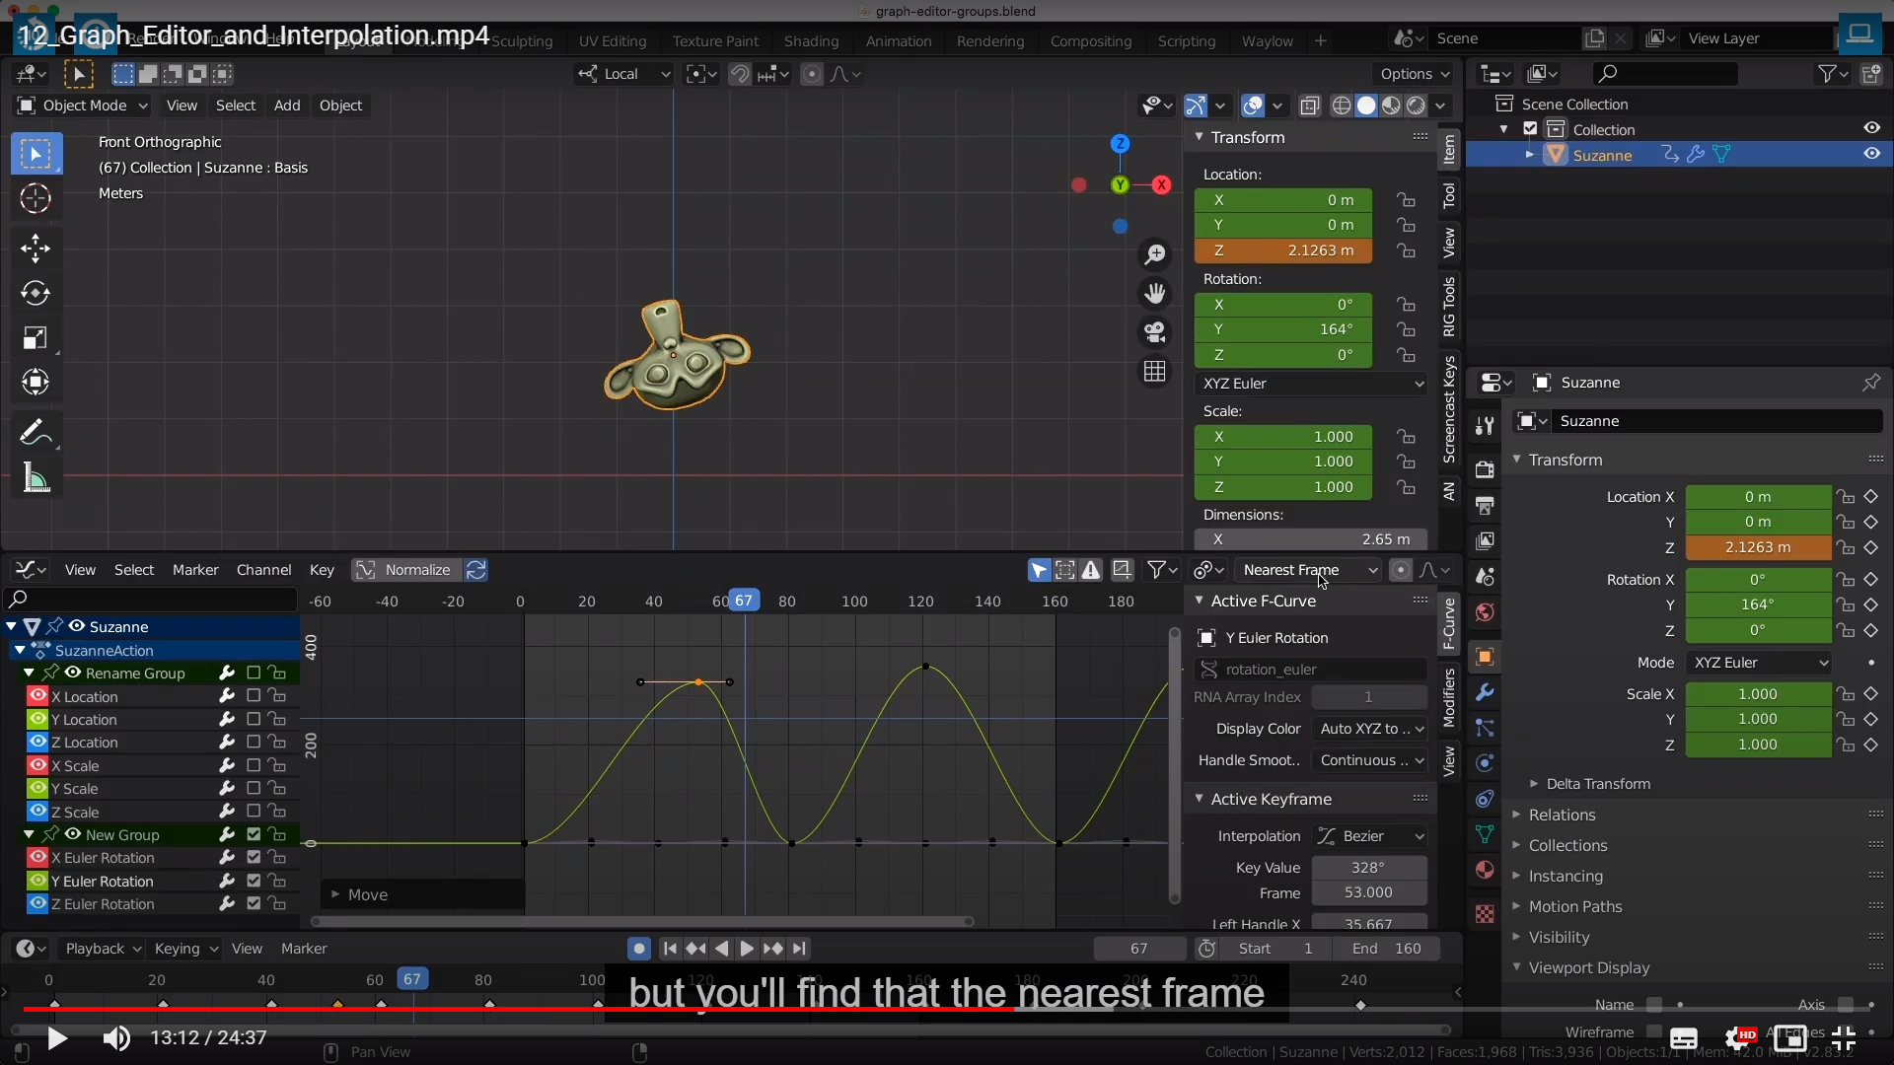This screenshot has width=1894, height=1065.
Task: Open the Keying popover in timeline
Action: (184, 949)
